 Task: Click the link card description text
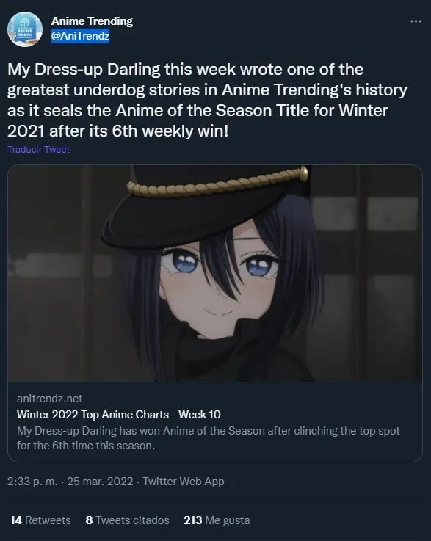click(x=208, y=438)
